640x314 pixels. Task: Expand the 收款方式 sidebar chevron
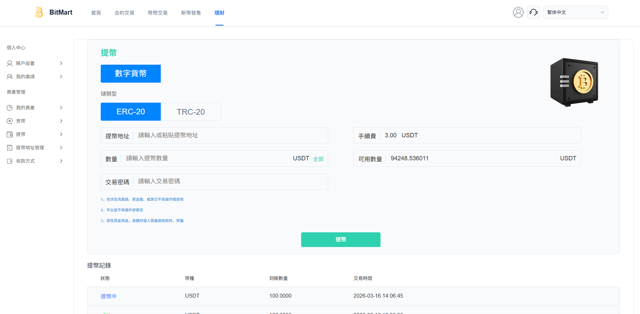click(61, 161)
